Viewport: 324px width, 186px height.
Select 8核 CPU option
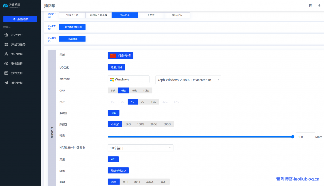134,90
